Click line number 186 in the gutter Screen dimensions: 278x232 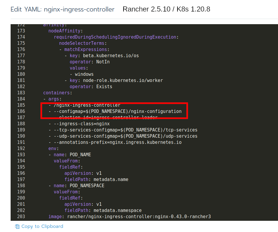pos(21,111)
